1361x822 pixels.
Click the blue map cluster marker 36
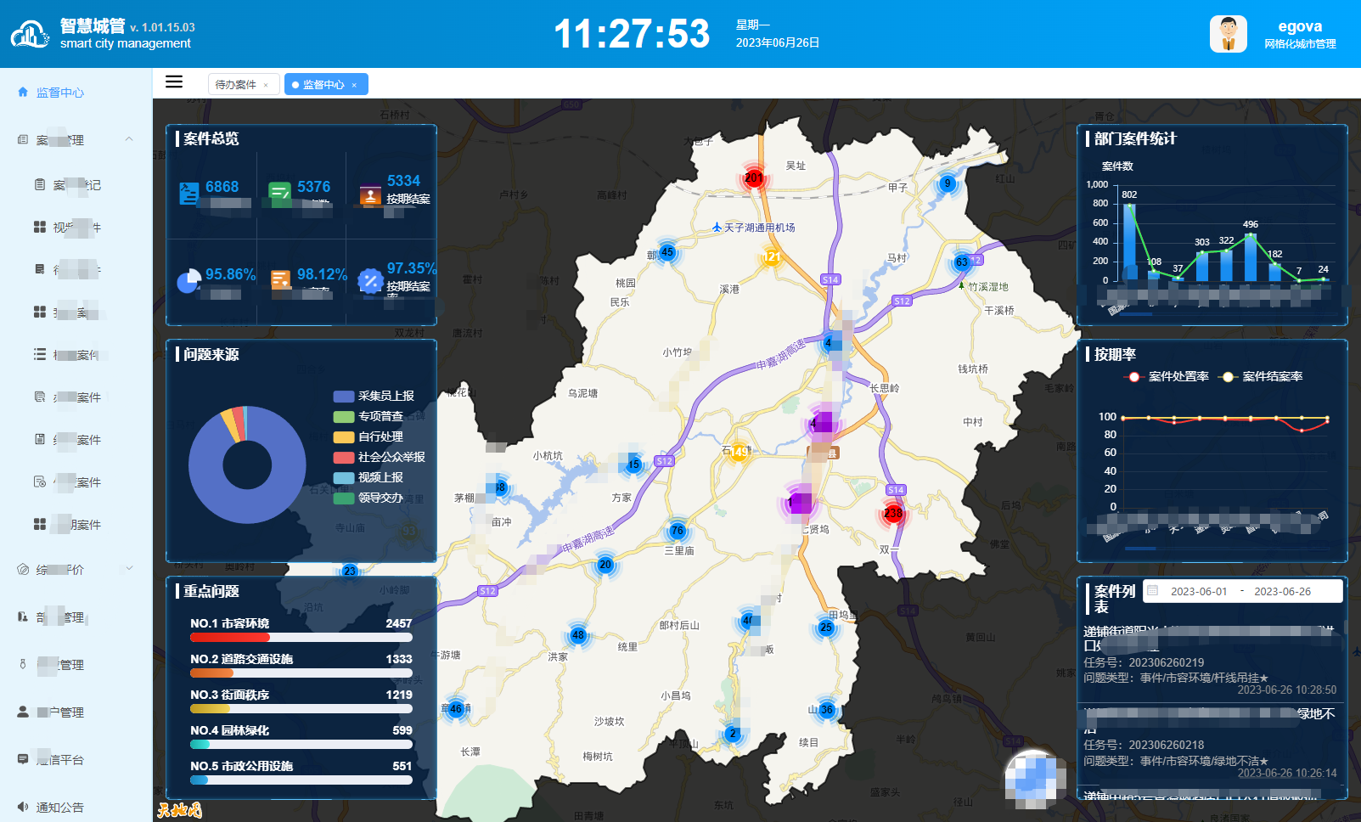827,710
